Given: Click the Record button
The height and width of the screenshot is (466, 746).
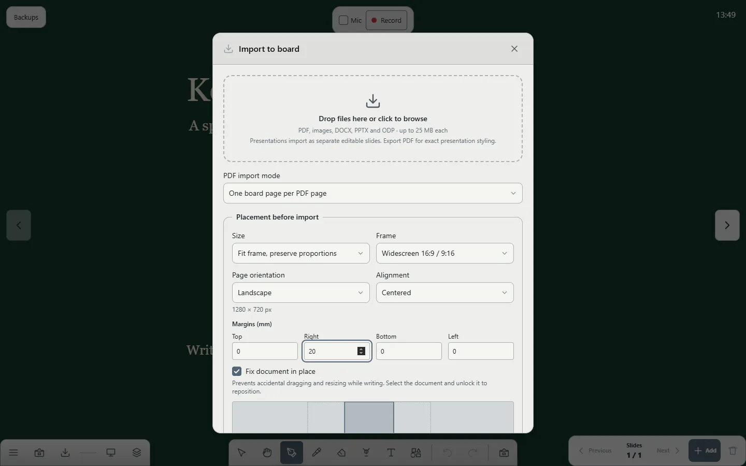Looking at the screenshot, I should pos(386,20).
